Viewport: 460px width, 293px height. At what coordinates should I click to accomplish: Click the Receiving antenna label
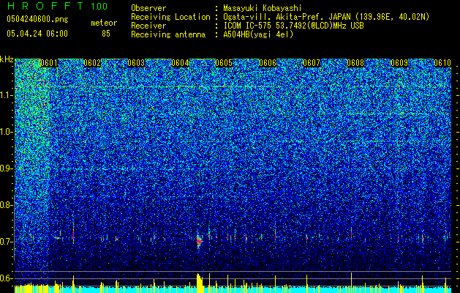168,34
